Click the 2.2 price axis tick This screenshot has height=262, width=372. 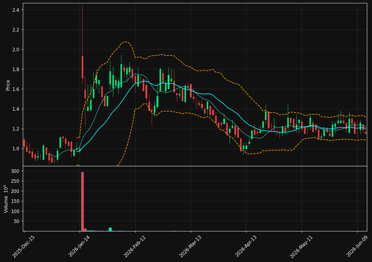point(16,30)
